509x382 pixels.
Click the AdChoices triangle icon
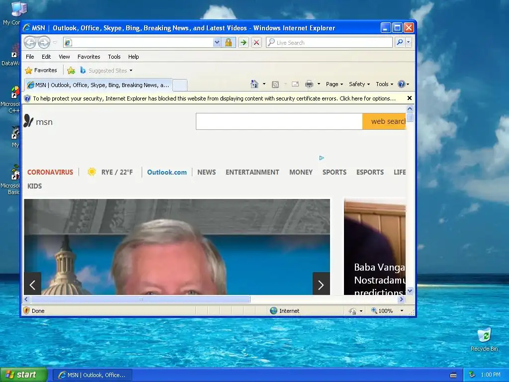pos(322,158)
